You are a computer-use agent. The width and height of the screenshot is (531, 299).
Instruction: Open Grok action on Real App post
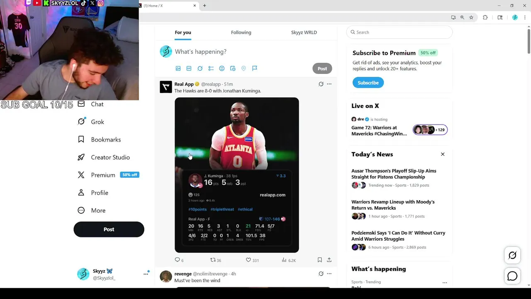tap(321, 84)
